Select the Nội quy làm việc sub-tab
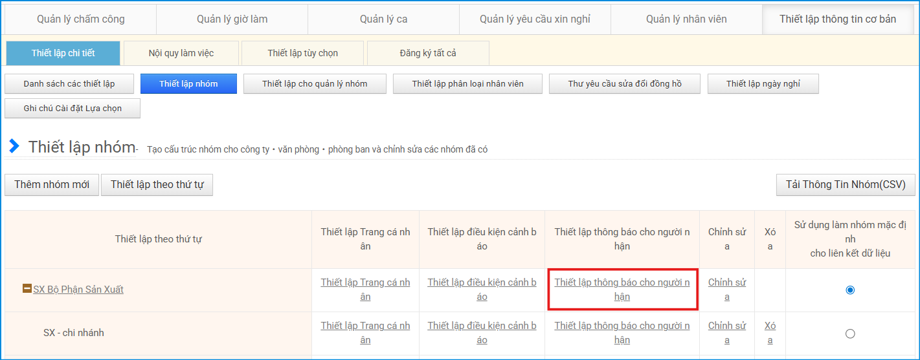 pyautogui.click(x=181, y=53)
